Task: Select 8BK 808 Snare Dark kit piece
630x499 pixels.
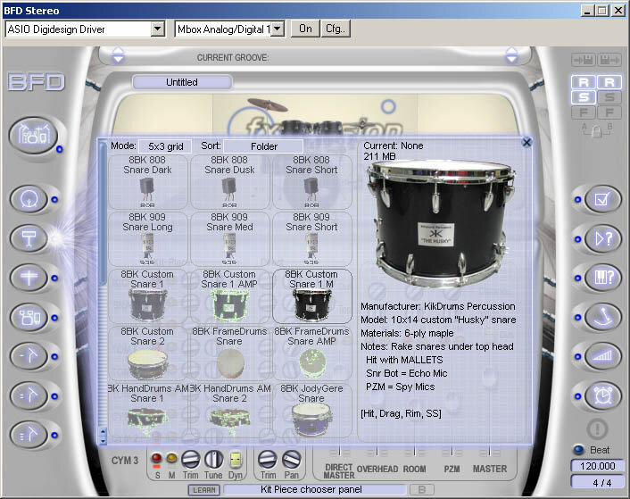Action: point(147,181)
